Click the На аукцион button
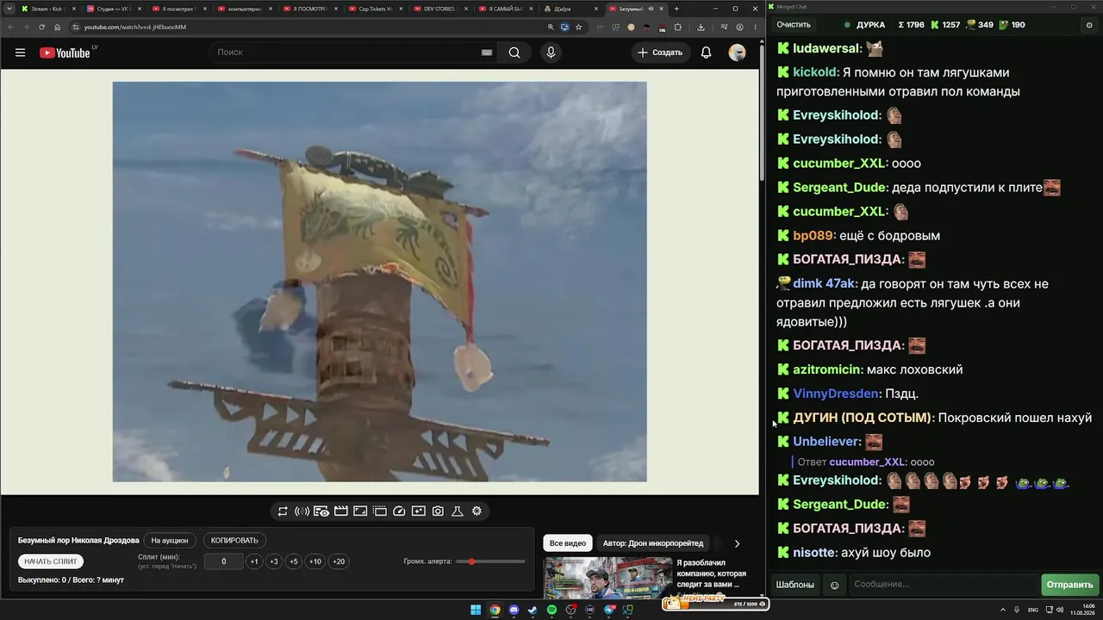The image size is (1103, 620). coord(170,541)
